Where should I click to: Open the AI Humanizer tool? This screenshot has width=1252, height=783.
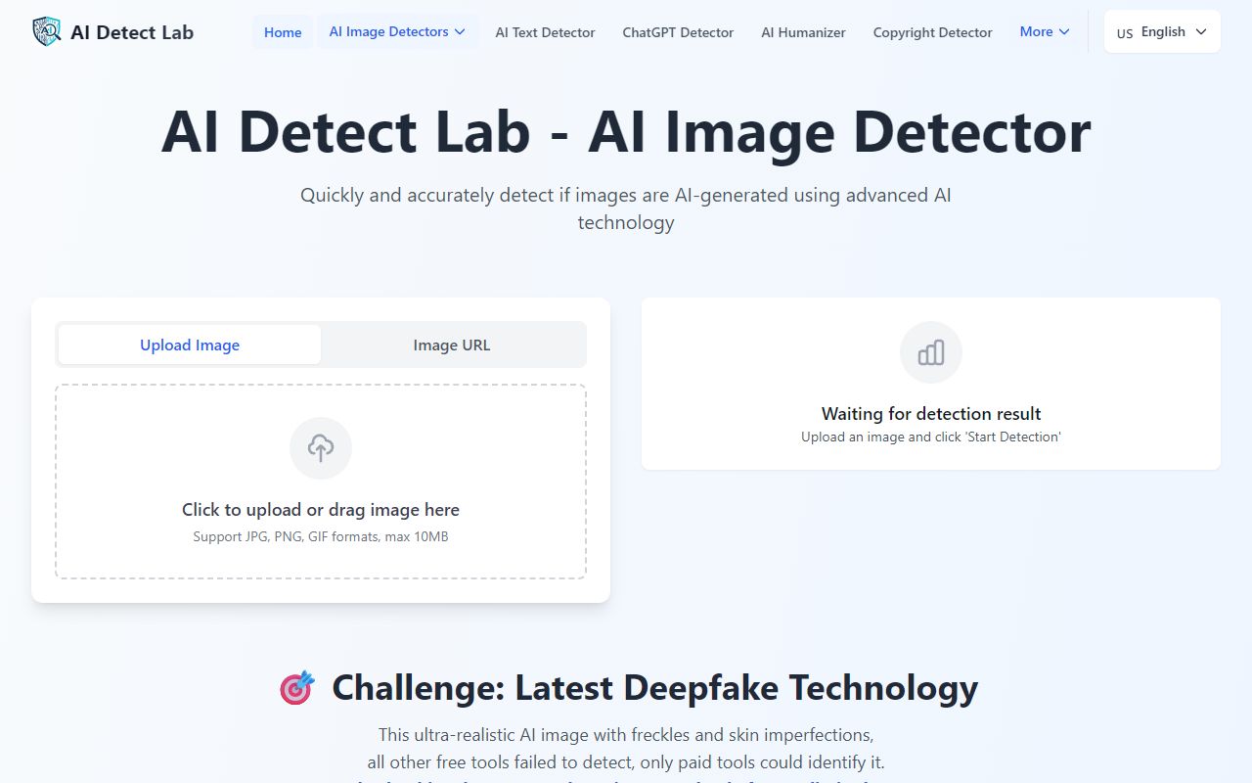coord(802,31)
